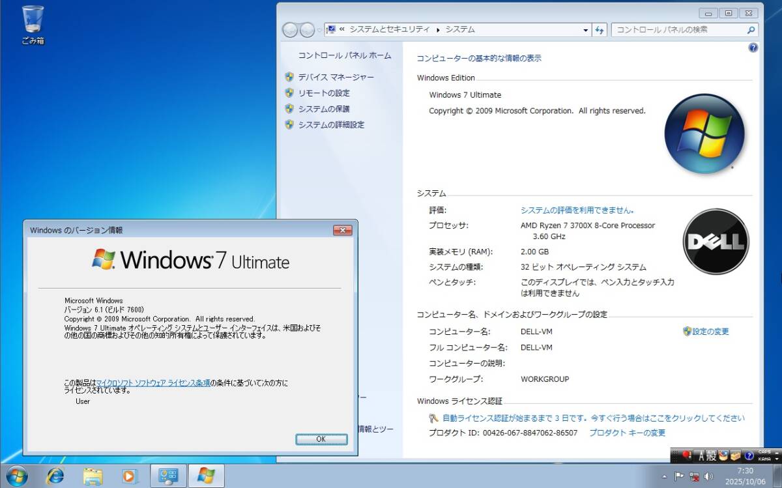Image resolution: width=782 pixels, height=488 pixels.
Task: Open the volume speaker tray icon
Action: pyautogui.click(x=708, y=476)
